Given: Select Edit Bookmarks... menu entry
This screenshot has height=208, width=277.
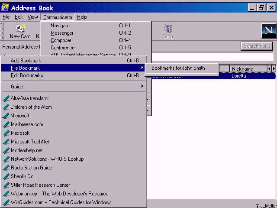Looking at the screenshot, I should pyautogui.click(x=74, y=75).
